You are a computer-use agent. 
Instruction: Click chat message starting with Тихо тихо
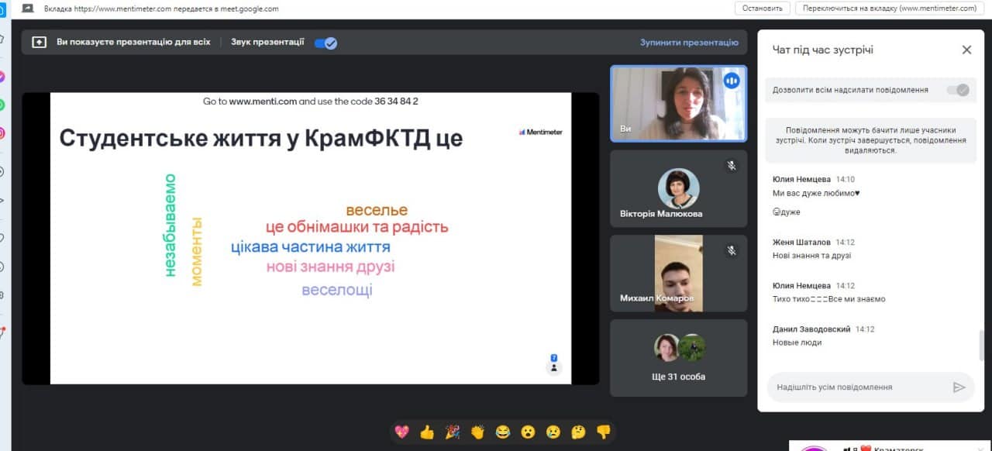click(x=828, y=299)
